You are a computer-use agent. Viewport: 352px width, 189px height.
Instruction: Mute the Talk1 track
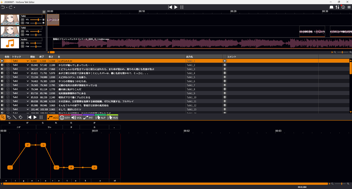(x=22, y=19)
